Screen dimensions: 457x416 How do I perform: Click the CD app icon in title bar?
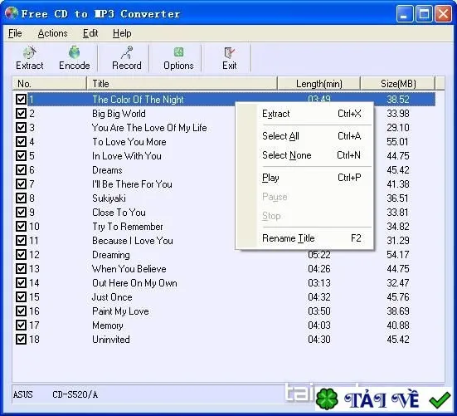click(12, 13)
